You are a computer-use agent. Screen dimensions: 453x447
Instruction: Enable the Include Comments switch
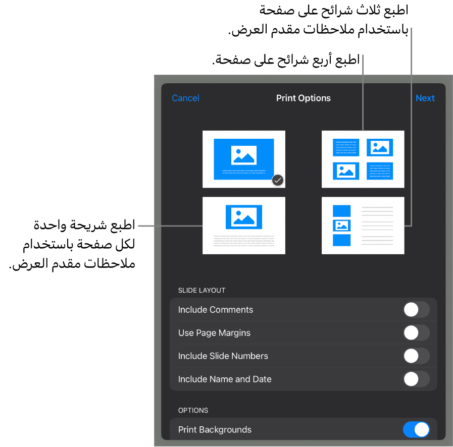(416, 310)
